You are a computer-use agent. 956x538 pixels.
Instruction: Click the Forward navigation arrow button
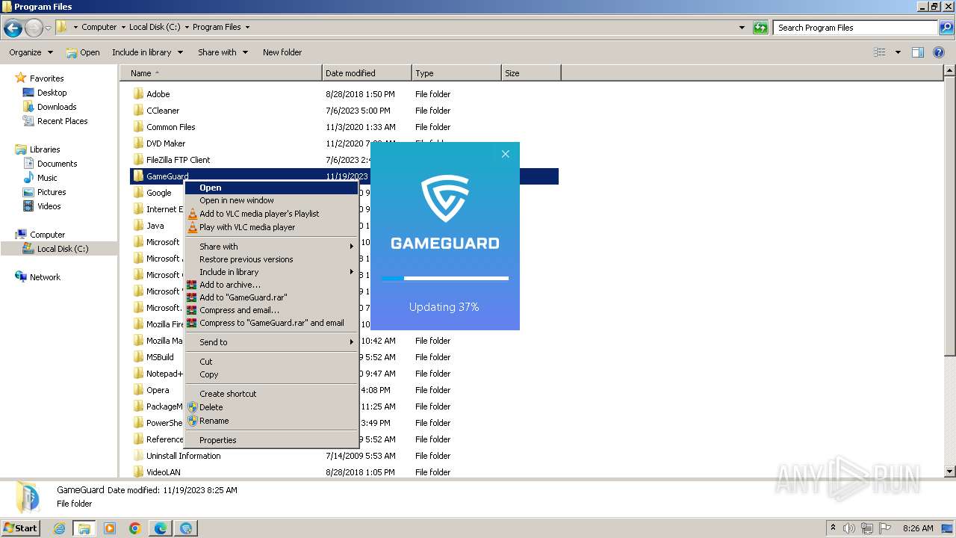[x=34, y=28]
